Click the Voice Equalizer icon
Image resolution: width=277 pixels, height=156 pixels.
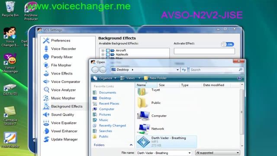coord(46,123)
